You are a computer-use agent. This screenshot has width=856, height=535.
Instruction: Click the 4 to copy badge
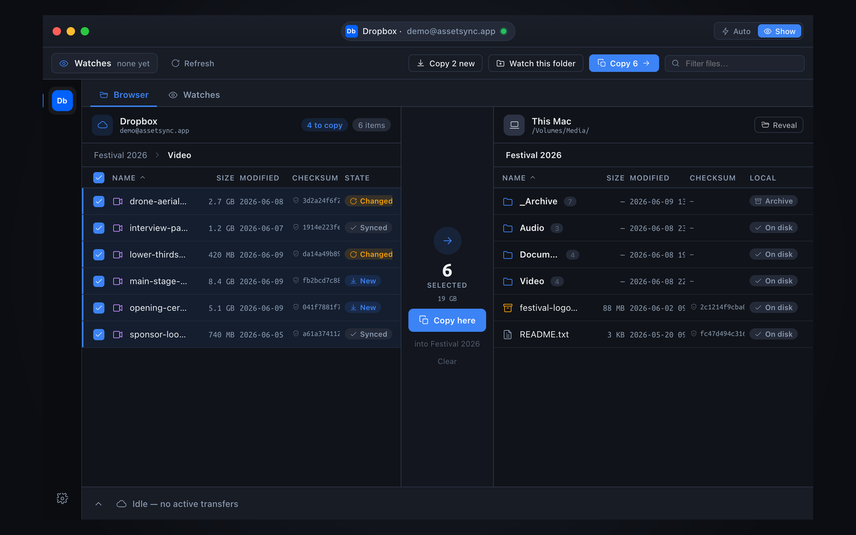tap(325, 125)
